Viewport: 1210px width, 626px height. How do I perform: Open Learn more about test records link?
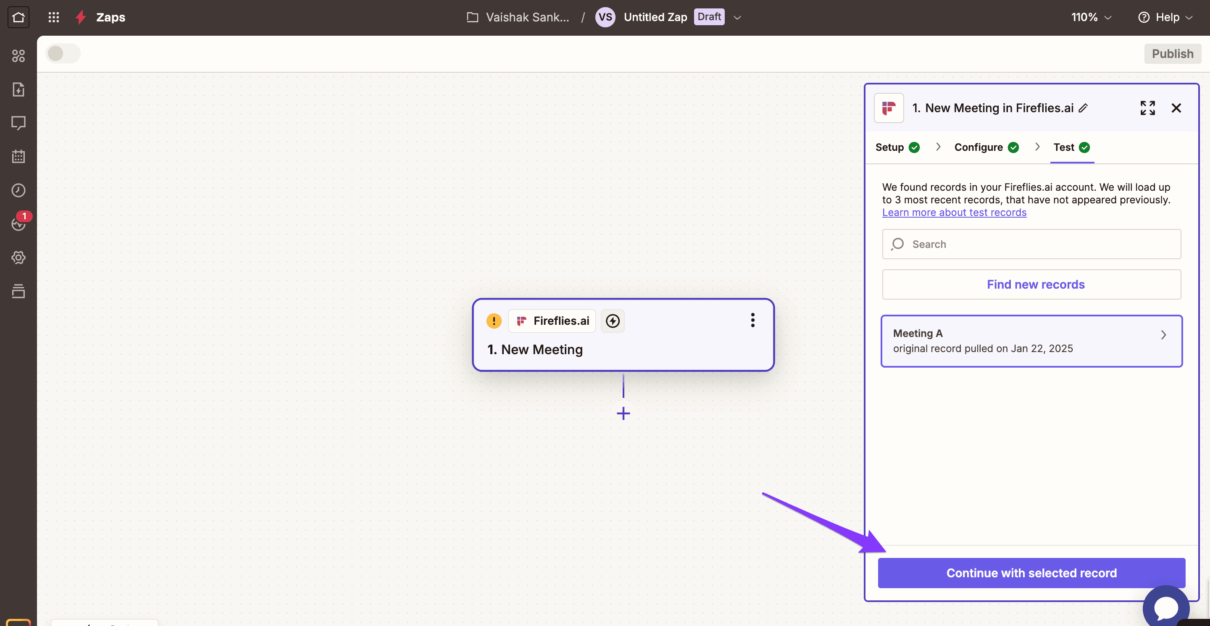click(x=954, y=212)
